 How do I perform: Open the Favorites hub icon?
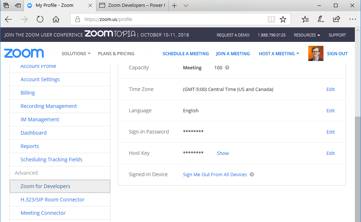tap(305, 19)
